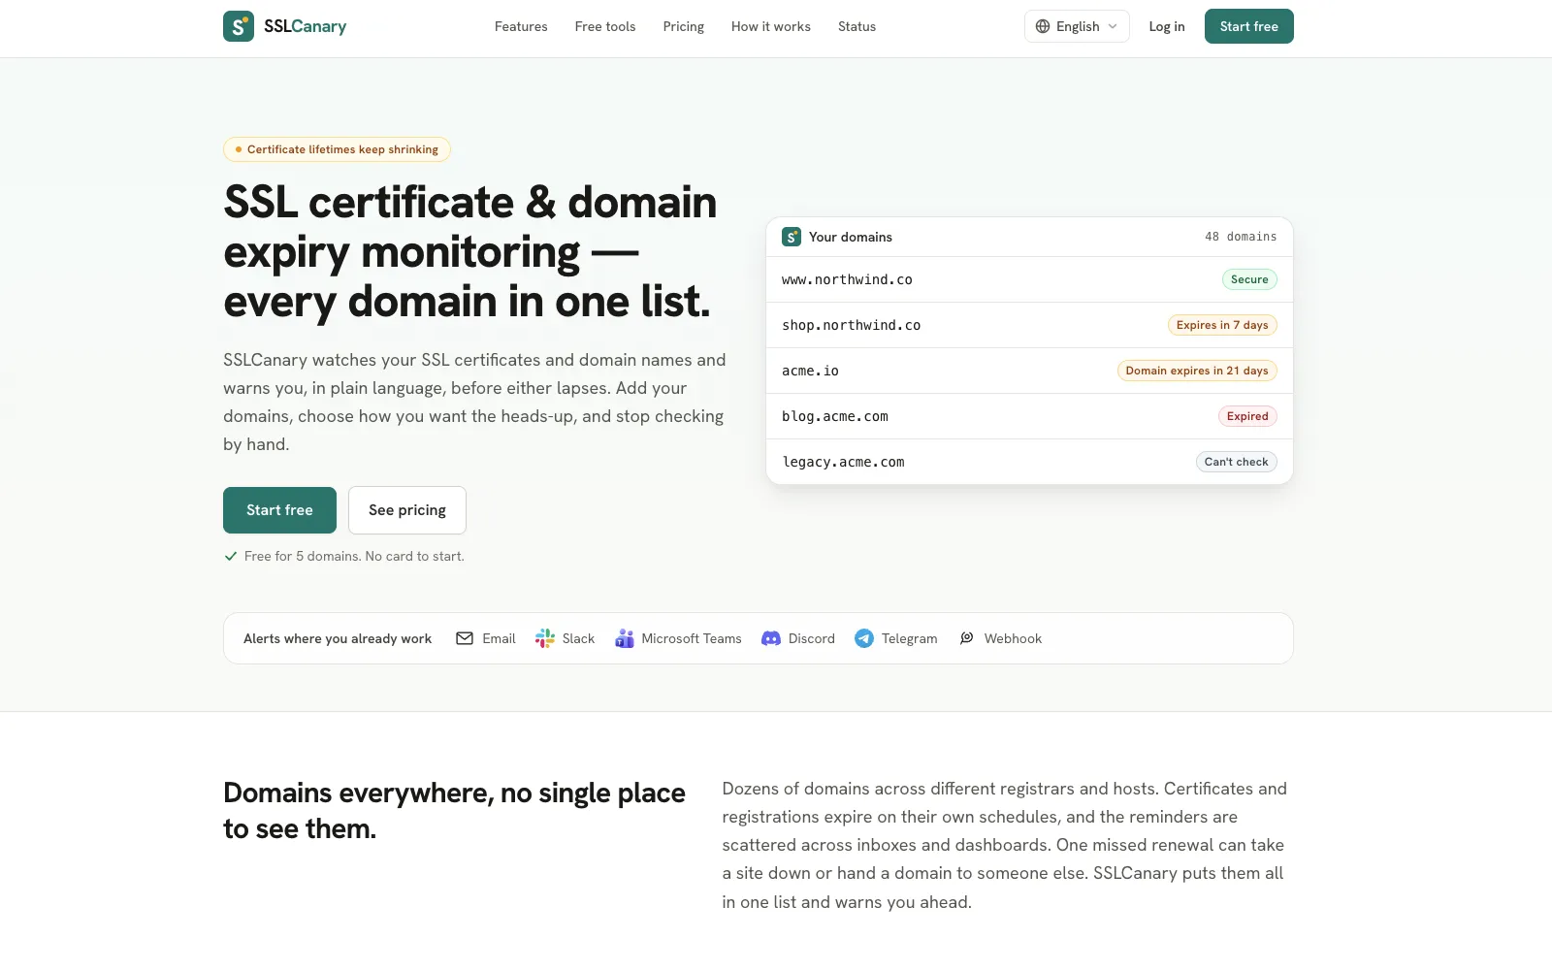The width and height of the screenshot is (1552, 971).
Task: Click the main SSL certificate hero heading
Action: coord(470,252)
